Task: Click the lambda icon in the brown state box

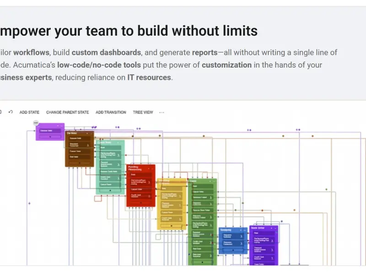Action: coord(88,145)
